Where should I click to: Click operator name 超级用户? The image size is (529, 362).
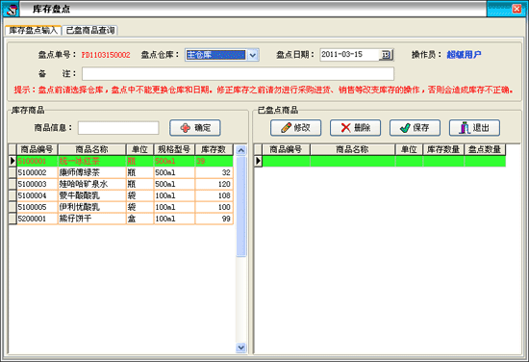click(464, 54)
